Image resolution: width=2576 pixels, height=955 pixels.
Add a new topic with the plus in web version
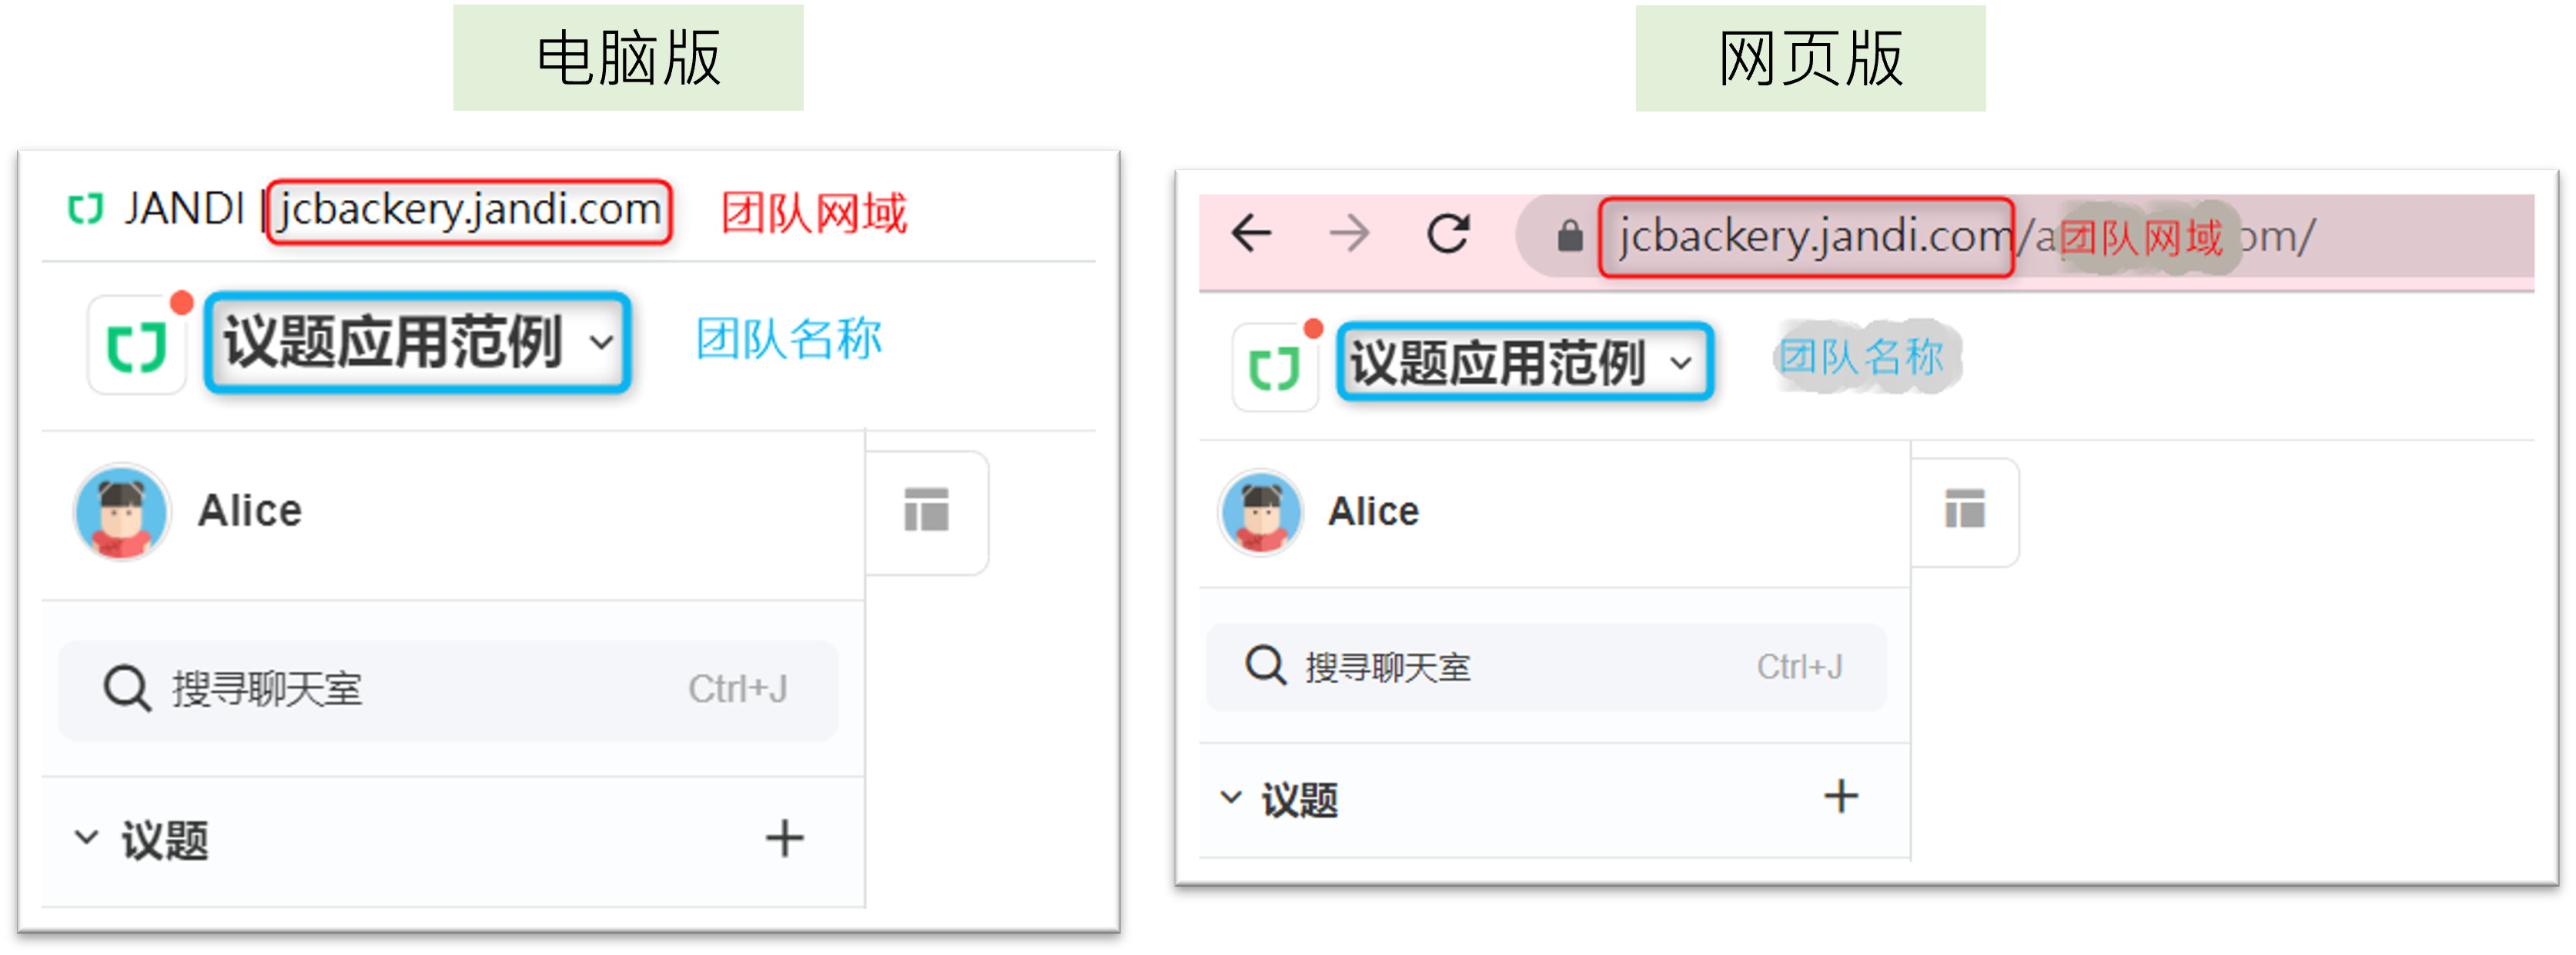click(x=1840, y=796)
